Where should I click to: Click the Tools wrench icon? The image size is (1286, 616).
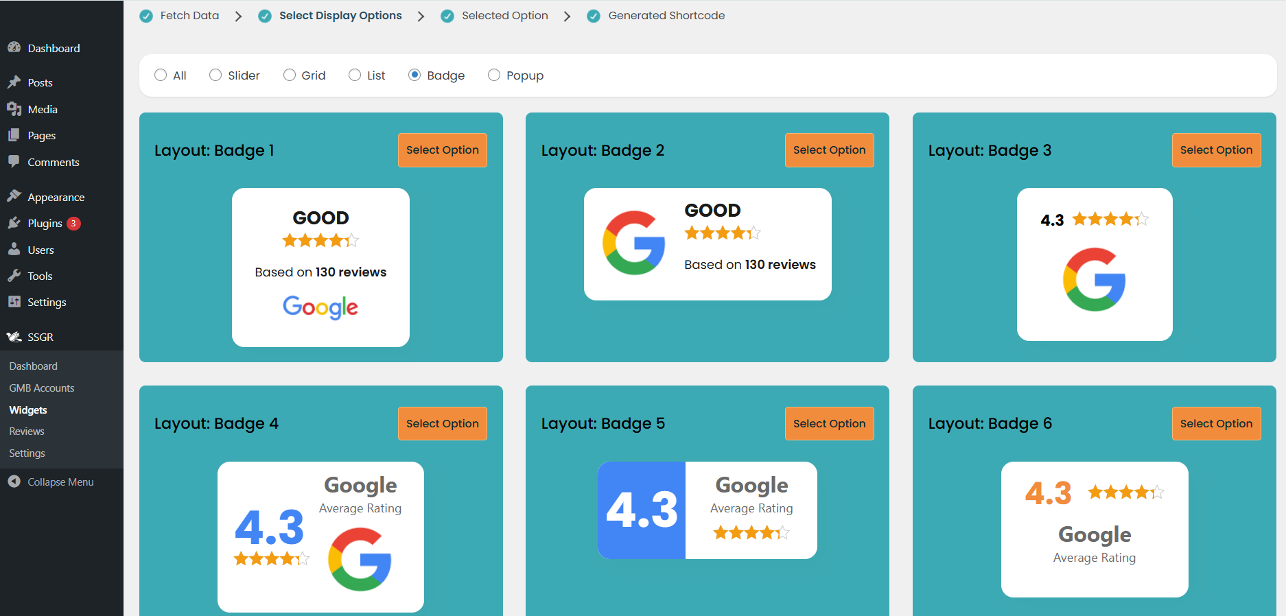[x=14, y=276]
